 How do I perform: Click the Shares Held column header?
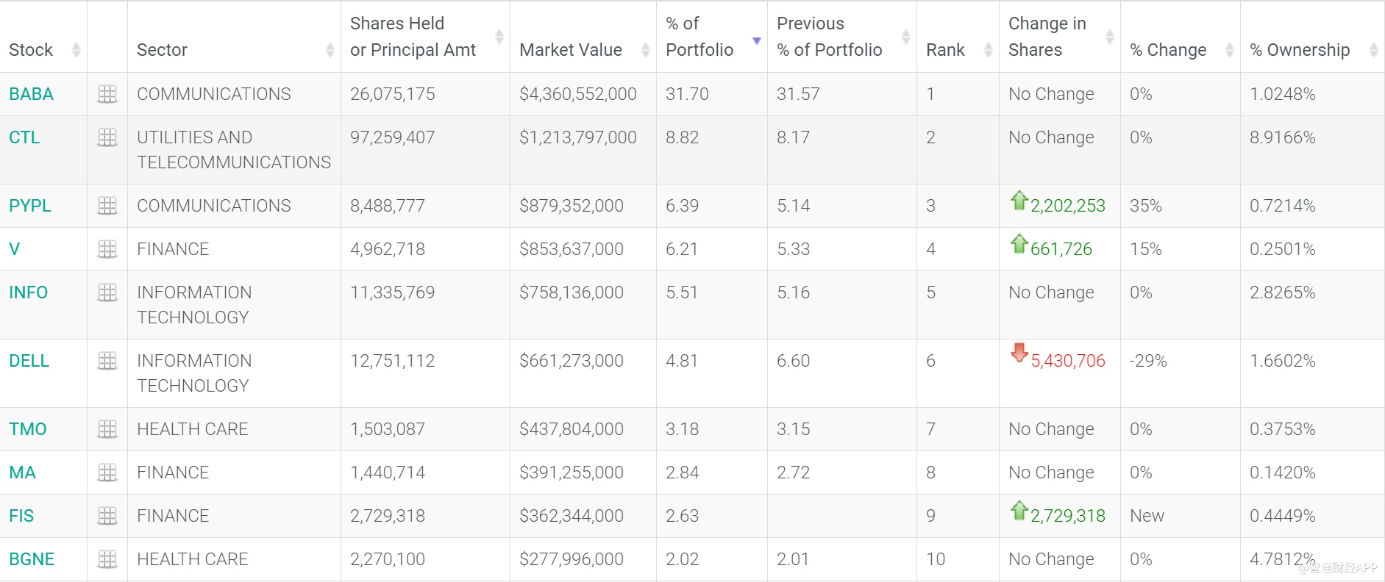(413, 37)
